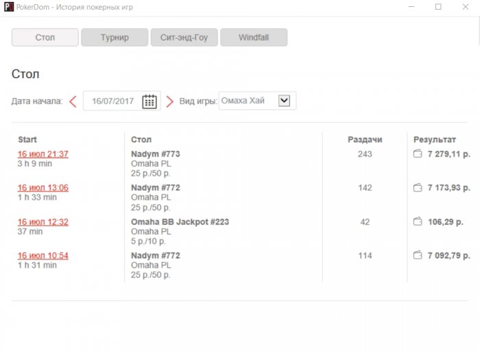
Task: Open session link 16 июл 12:32
Action: pyautogui.click(x=43, y=222)
